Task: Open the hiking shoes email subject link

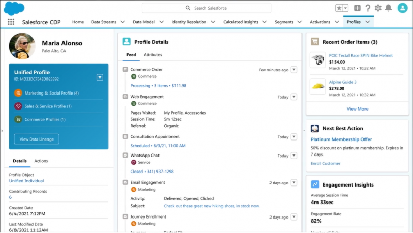Action: [x=212, y=206]
